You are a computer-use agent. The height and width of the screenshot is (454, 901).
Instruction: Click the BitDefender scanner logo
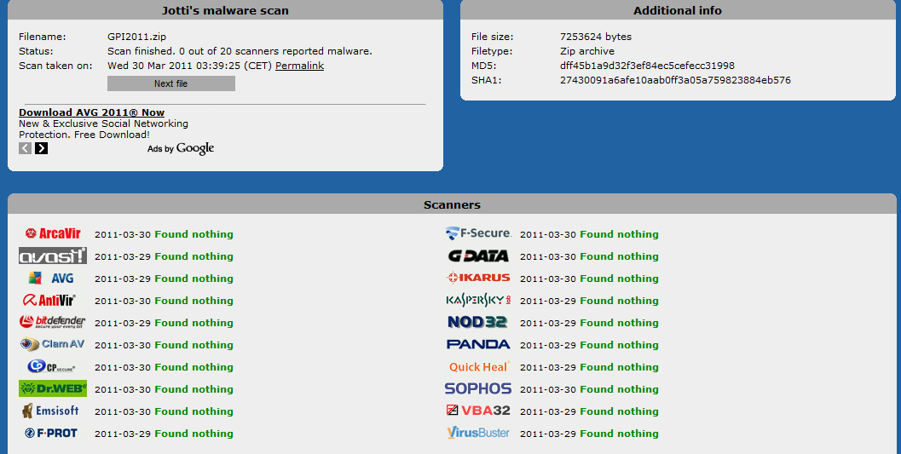coord(53,322)
